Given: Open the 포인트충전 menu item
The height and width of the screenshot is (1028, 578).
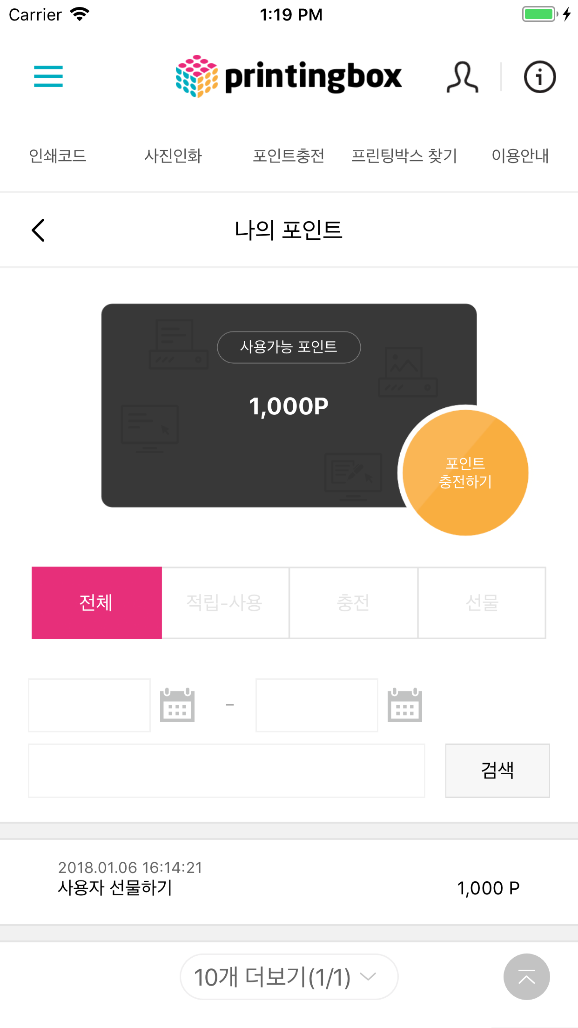Looking at the screenshot, I should [x=289, y=156].
